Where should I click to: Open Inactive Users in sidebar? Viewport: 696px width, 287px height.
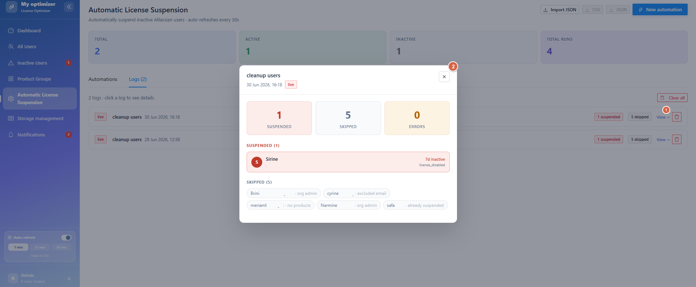40,63
